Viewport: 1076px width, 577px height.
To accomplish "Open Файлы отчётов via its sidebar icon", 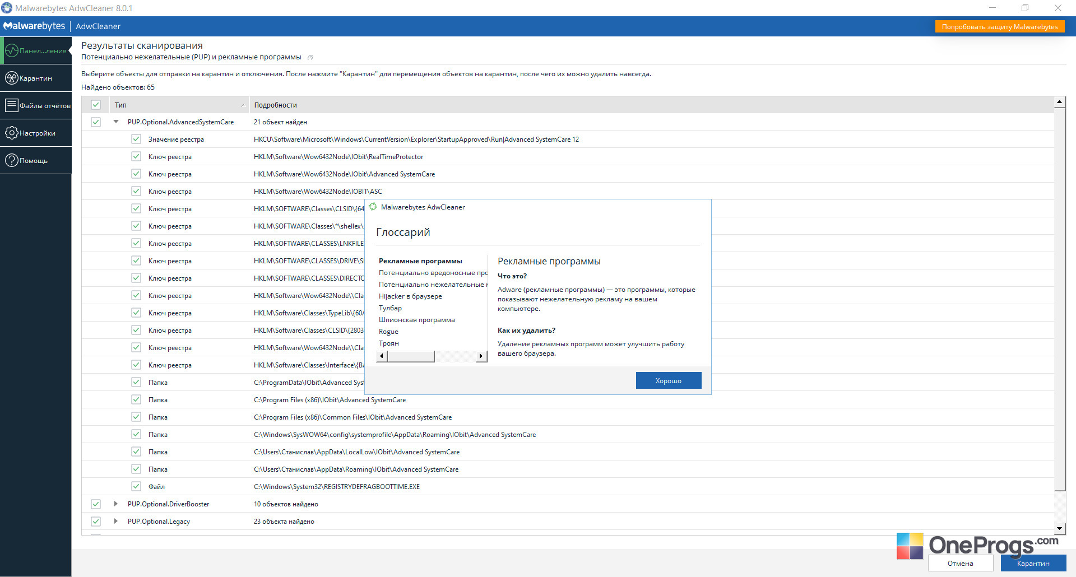I will click(x=12, y=105).
